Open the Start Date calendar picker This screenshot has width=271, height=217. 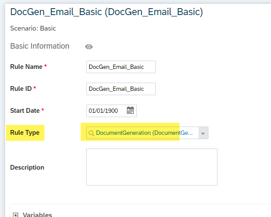click(x=130, y=110)
